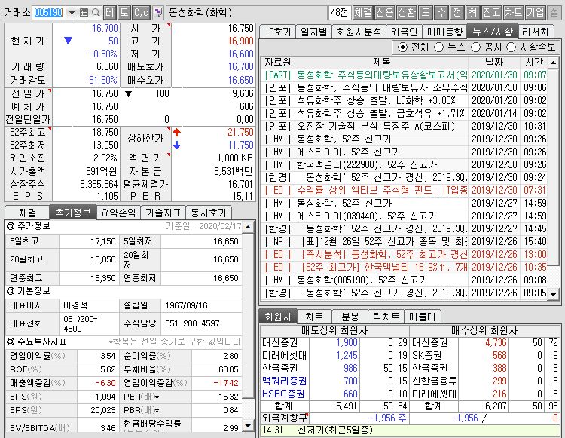This screenshot has width=565, height=438.
Task: Open the 매물대 tab
Action: click(x=423, y=317)
